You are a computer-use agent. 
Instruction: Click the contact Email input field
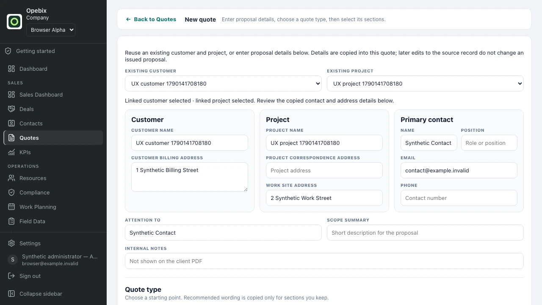coord(459,170)
